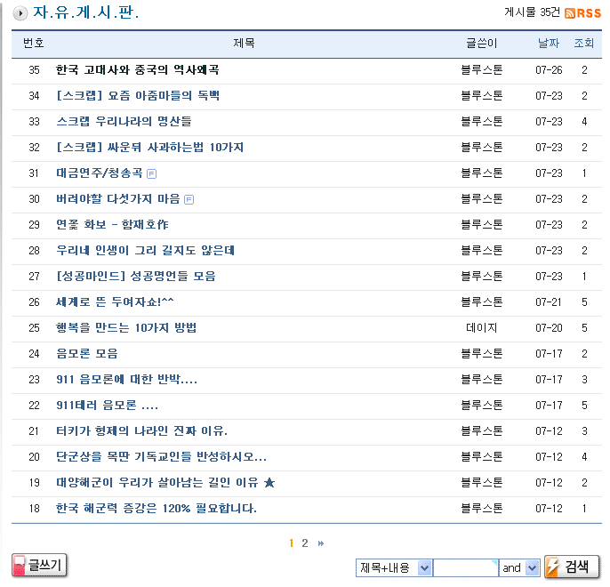Click the 자.유.게.시.판. board title
This screenshot has width=610, height=587.
point(86,12)
